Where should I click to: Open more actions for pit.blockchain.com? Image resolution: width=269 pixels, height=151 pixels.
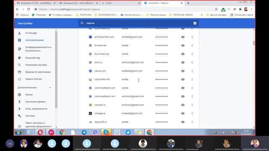pos(192,37)
